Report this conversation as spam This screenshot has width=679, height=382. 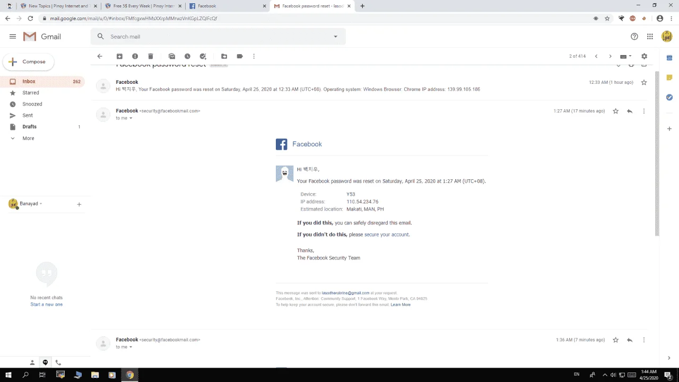pos(135,56)
